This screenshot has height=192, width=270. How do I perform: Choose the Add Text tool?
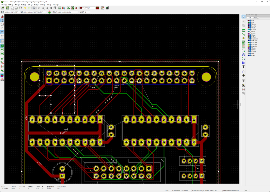click(x=243, y=67)
